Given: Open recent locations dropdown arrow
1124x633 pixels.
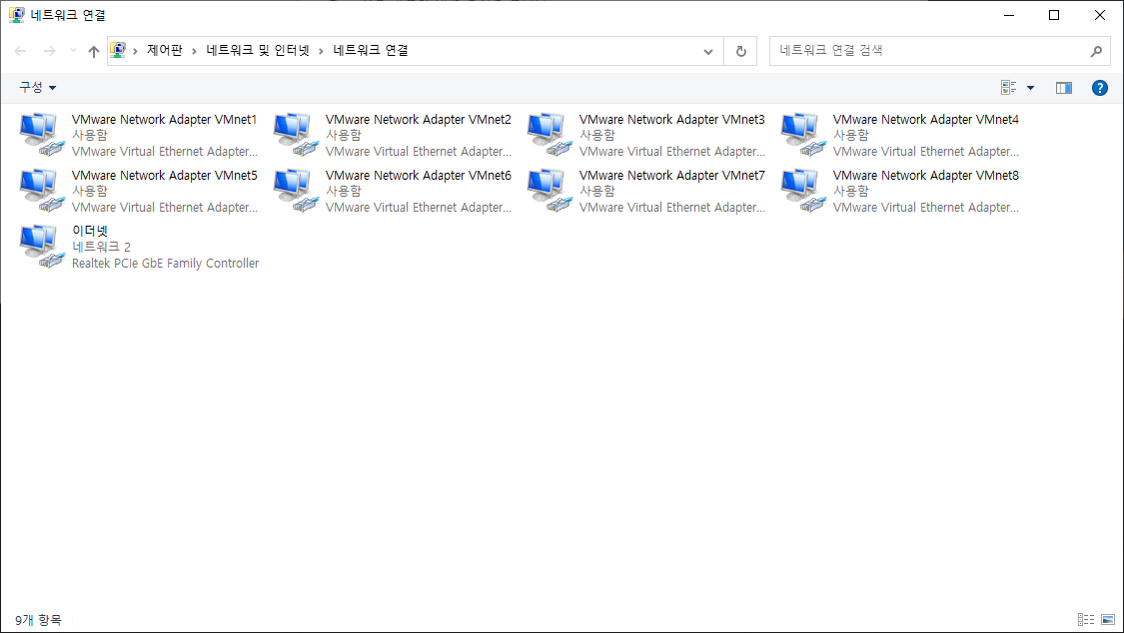Looking at the screenshot, I should tap(73, 51).
